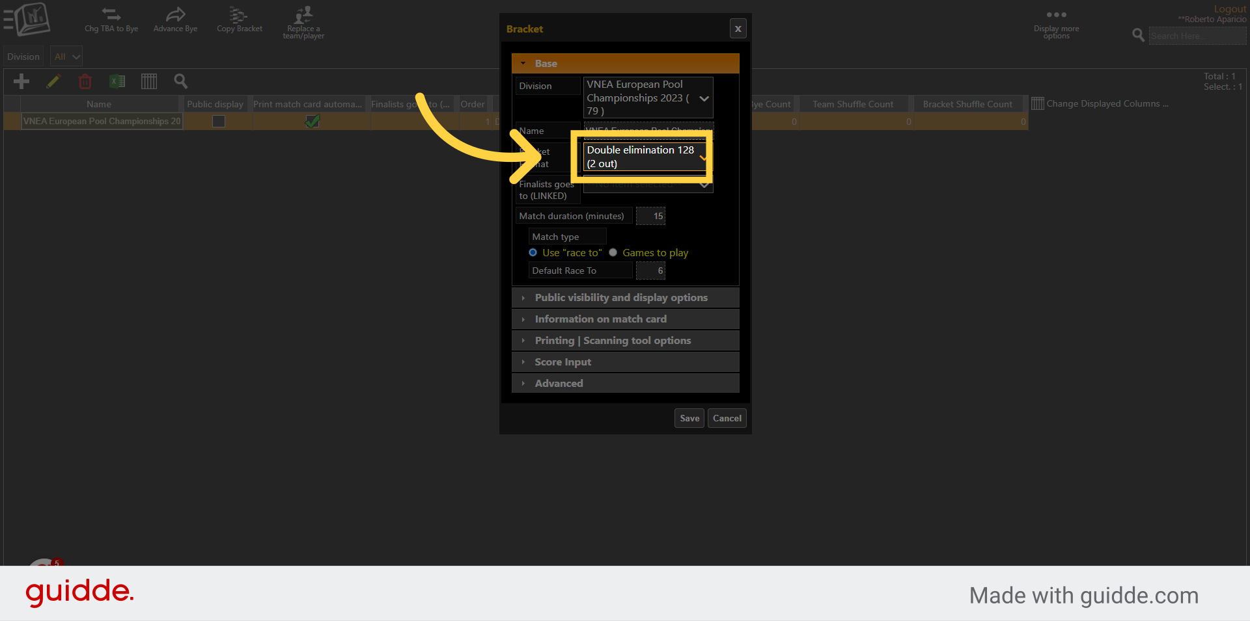Click the Chg TBA to Bye icon
Viewport: 1250px width, 621px height.
point(111,14)
